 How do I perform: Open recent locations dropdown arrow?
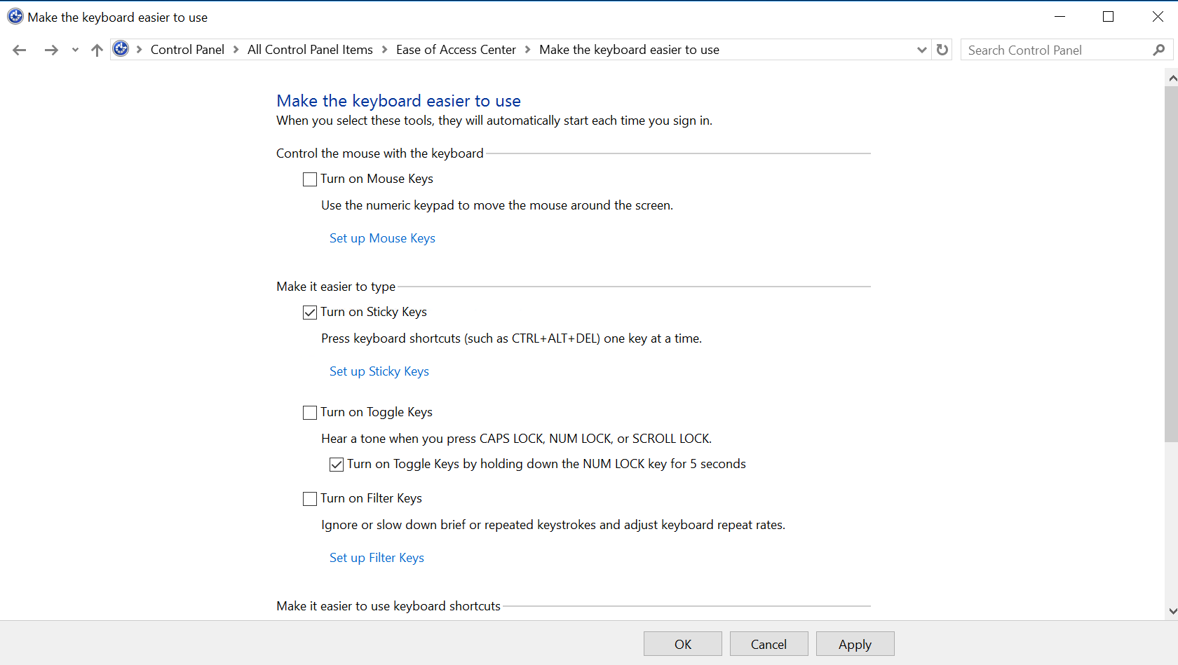(75, 50)
